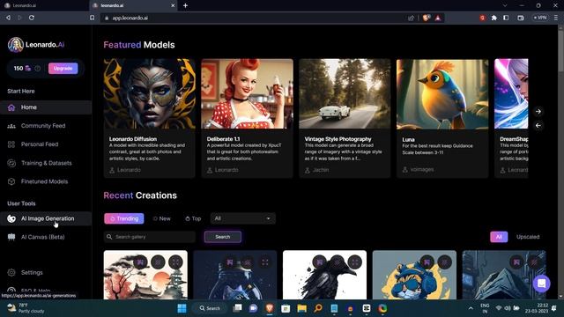
Task: Open Brave browser taskbar icon
Action: click(x=270, y=308)
